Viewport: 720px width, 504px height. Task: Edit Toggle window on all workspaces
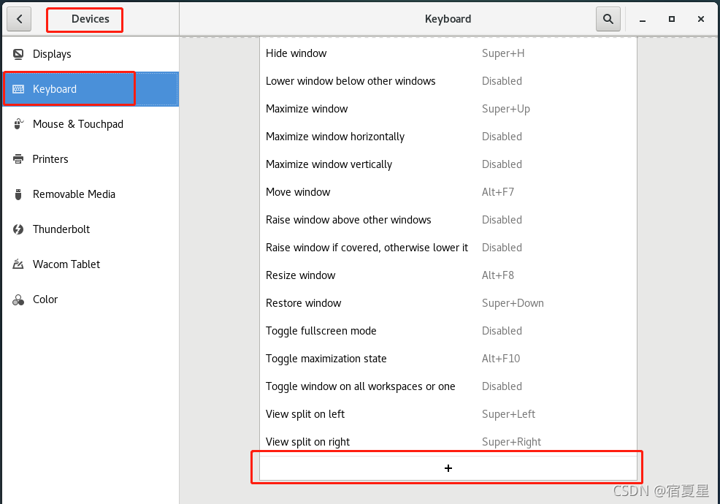click(448, 386)
